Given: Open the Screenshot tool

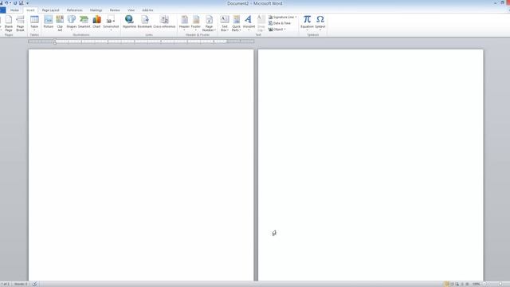Looking at the screenshot, I should coord(111,23).
